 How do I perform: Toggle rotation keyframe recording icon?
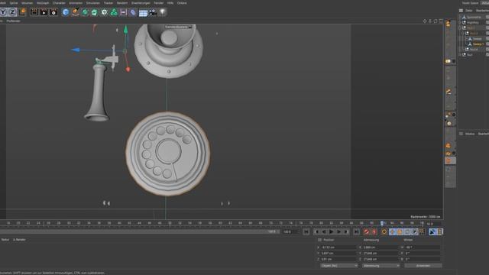tap(407, 231)
